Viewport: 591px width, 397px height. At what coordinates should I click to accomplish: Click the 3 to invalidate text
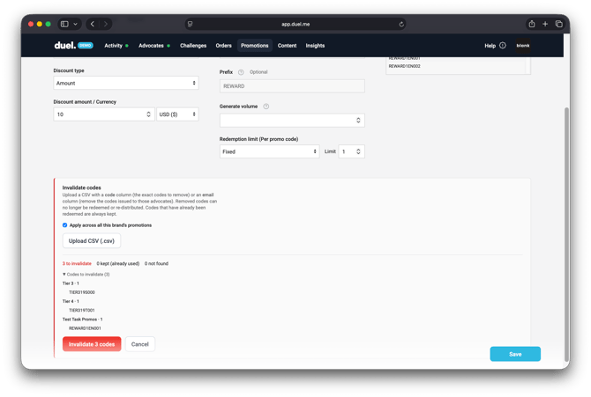click(77, 264)
